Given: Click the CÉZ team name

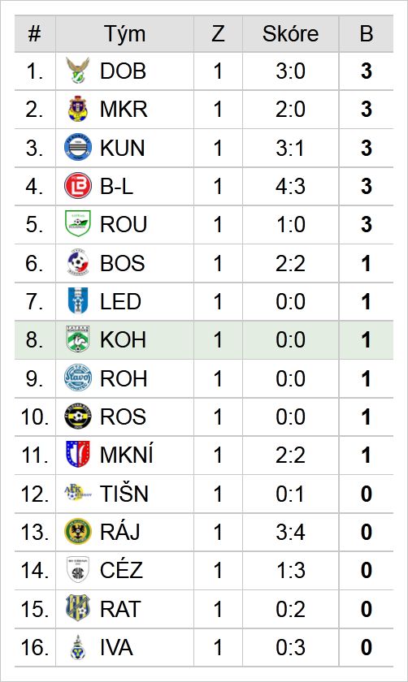Looking at the screenshot, I should point(121,570).
